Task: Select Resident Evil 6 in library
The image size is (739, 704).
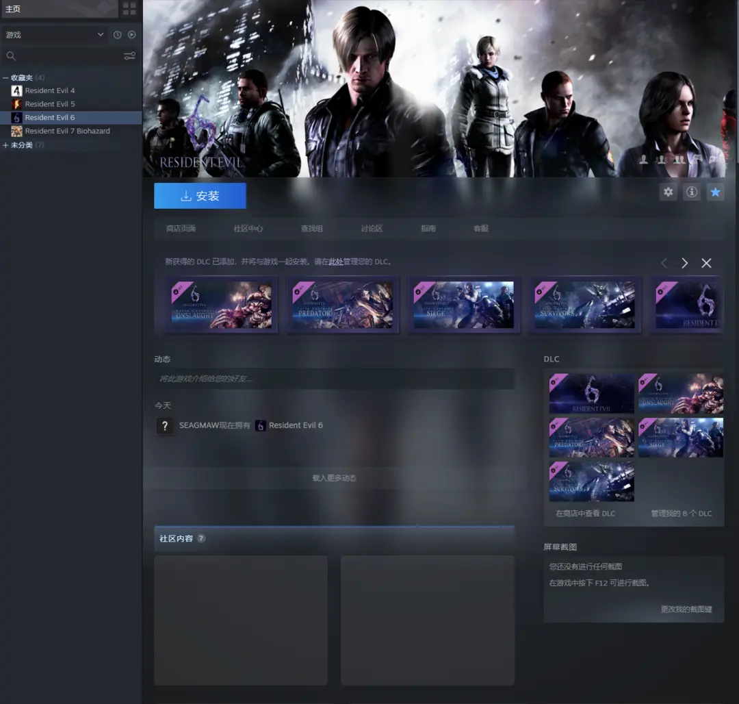Action: [x=71, y=117]
